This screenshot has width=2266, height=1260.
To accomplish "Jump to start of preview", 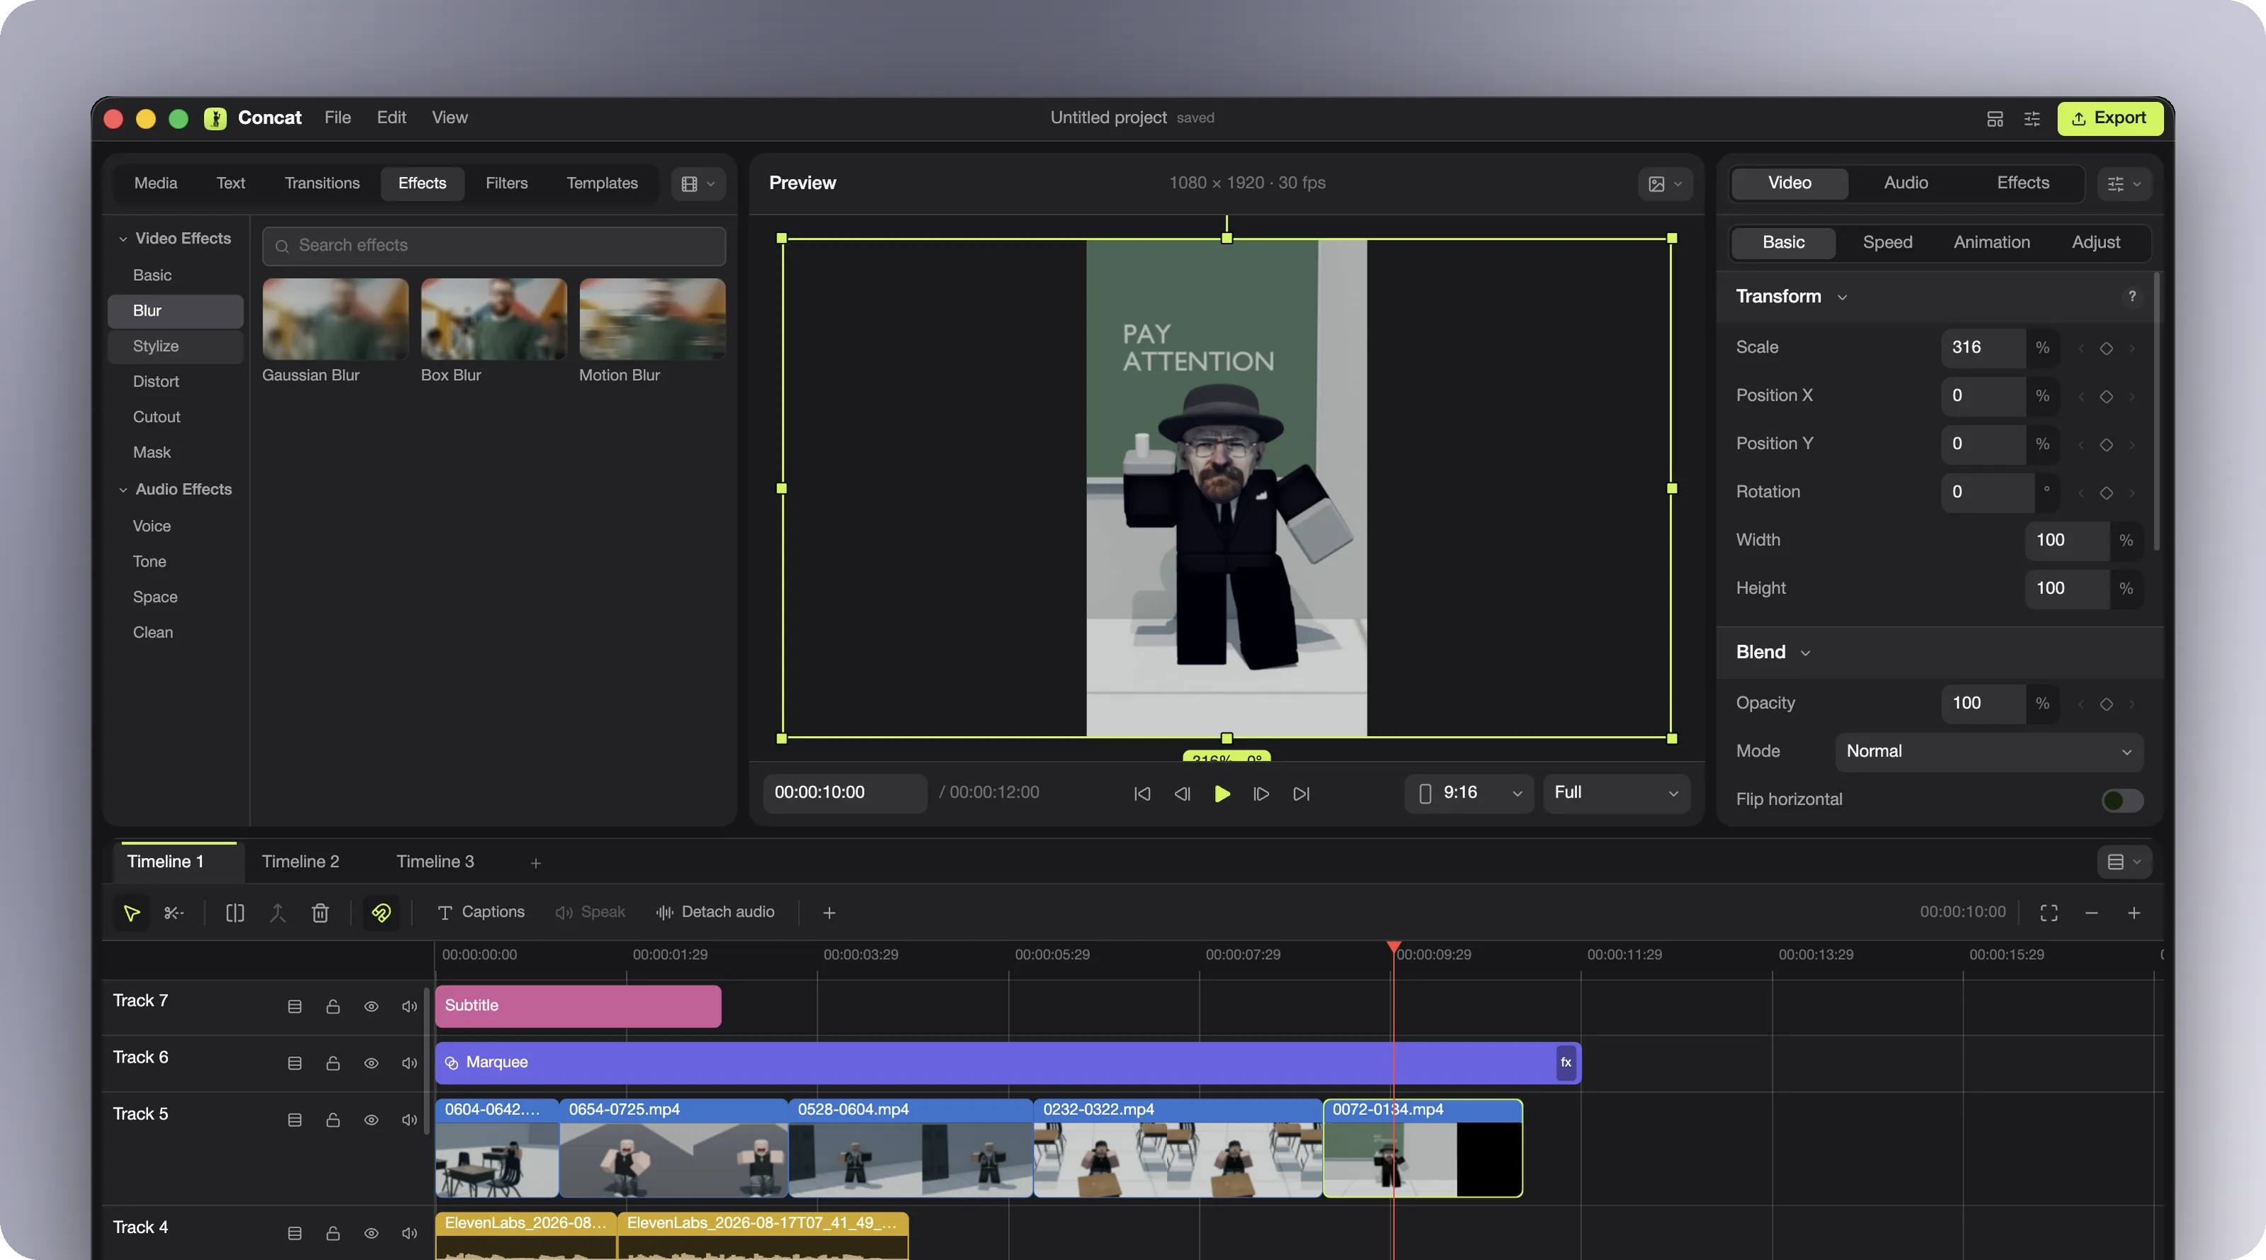I will click(1141, 793).
